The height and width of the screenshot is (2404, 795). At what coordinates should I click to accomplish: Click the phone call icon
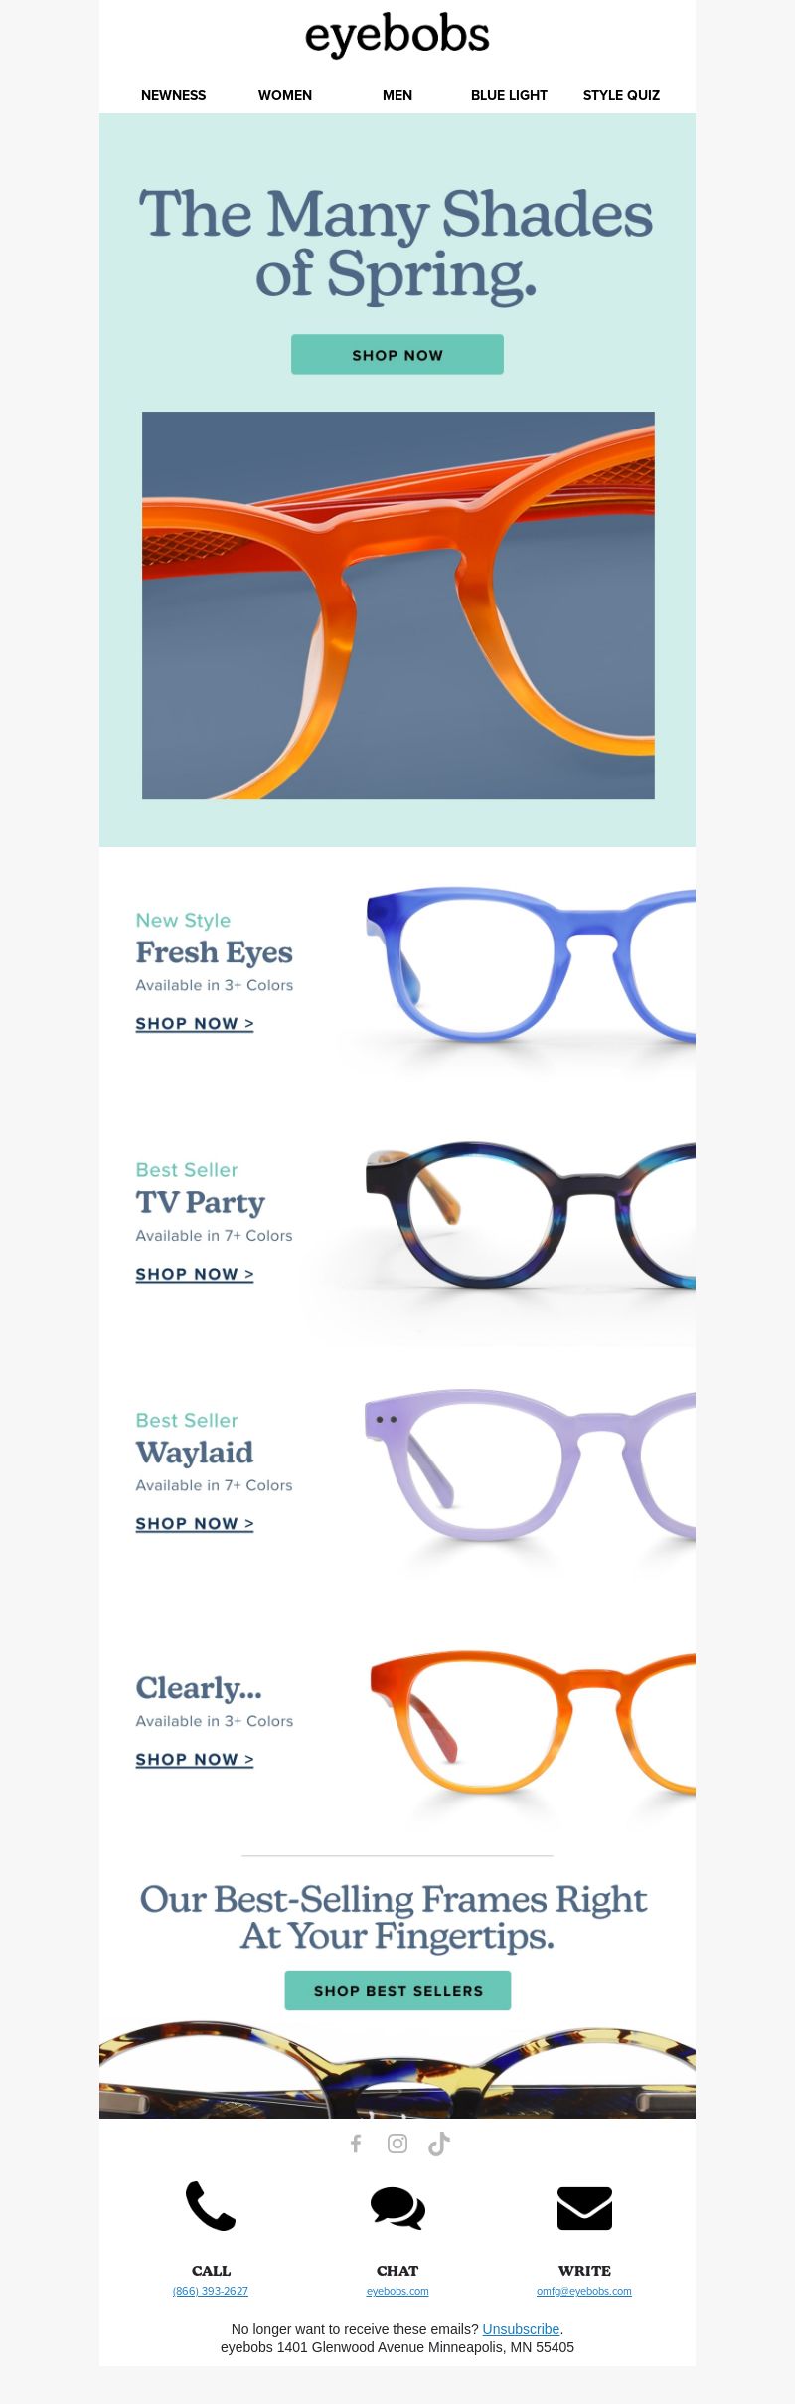coord(211,2207)
